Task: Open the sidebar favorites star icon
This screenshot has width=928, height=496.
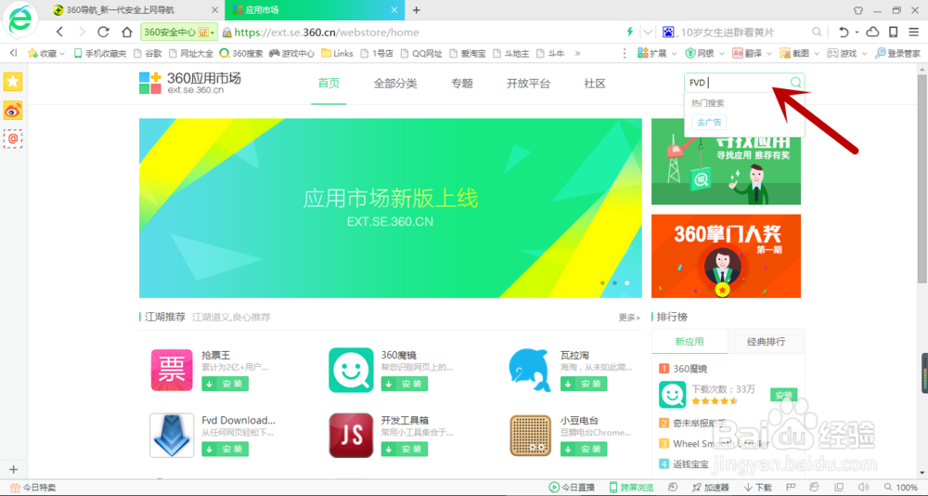Action: [x=13, y=82]
